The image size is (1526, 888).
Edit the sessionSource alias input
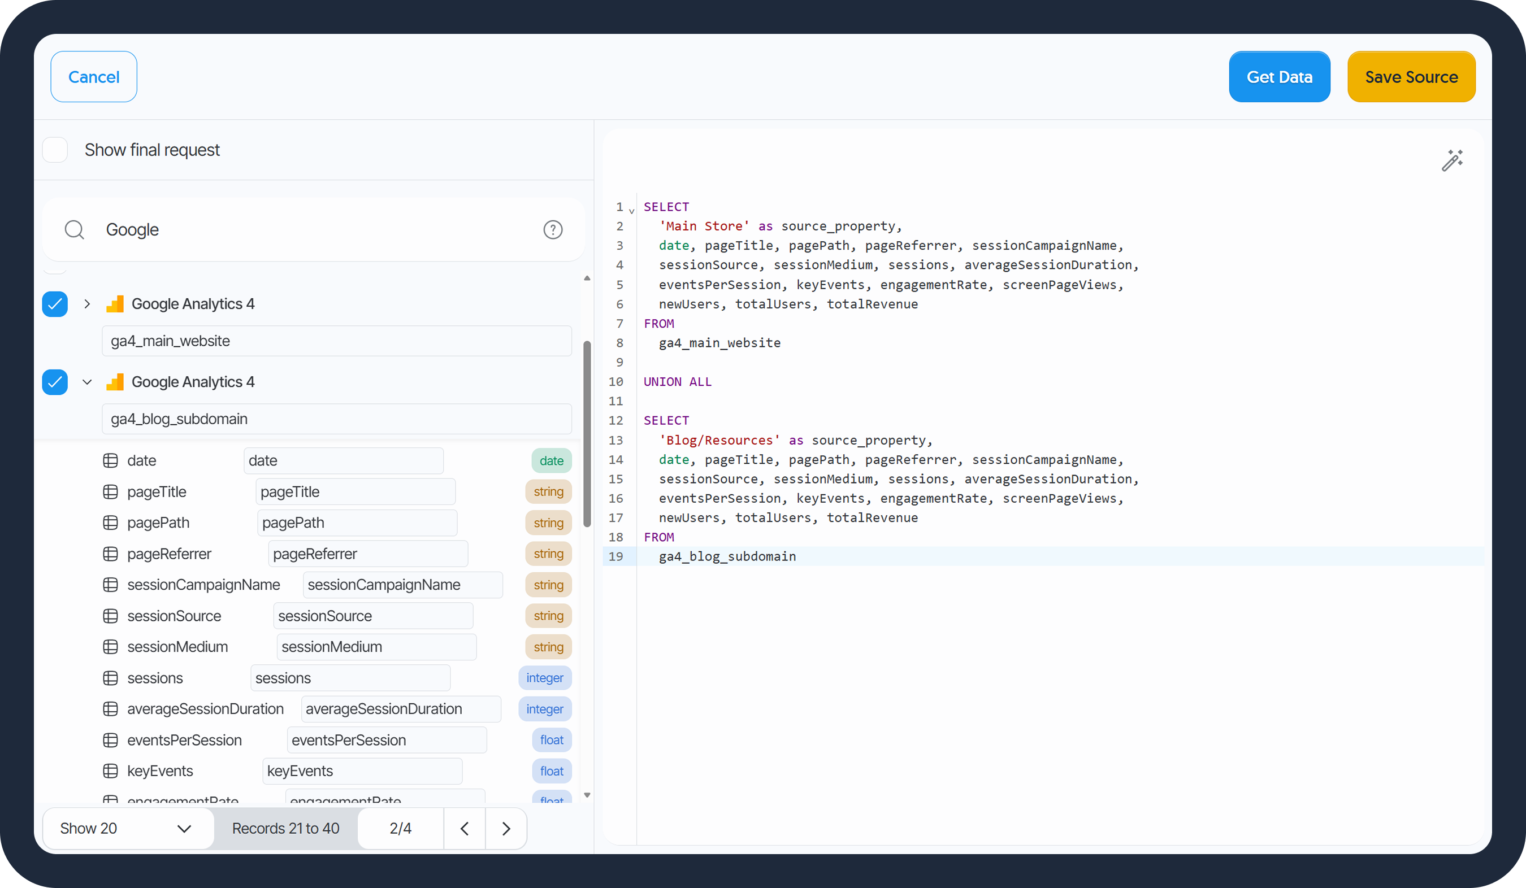(x=373, y=616)
